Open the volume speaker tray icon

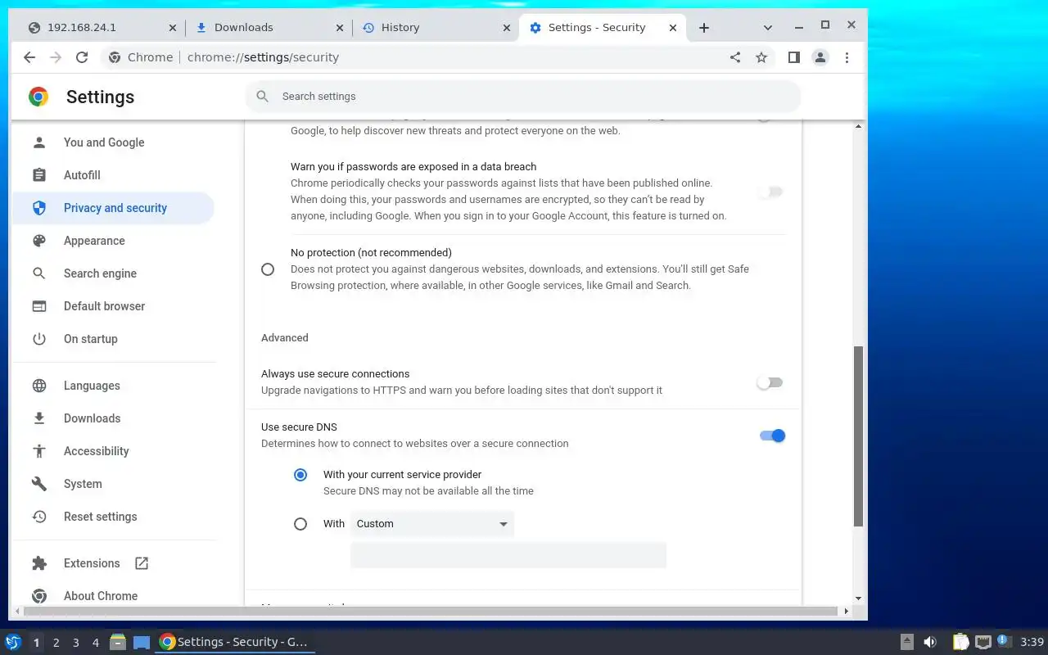coord(930,642)
